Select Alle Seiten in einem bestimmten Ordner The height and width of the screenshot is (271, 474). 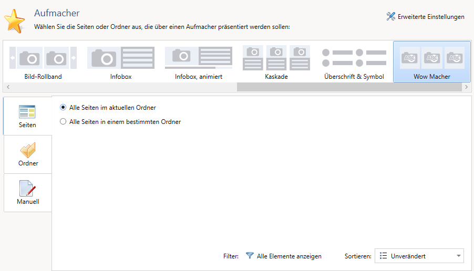tap(64, 122)
